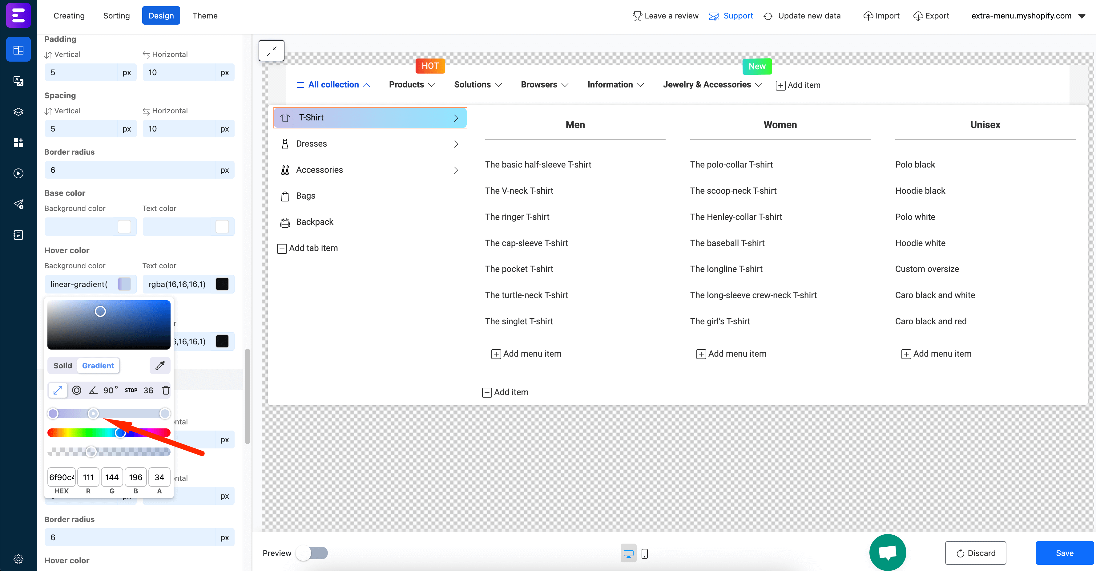Expand the Products menu chevron

pos(433,85)
